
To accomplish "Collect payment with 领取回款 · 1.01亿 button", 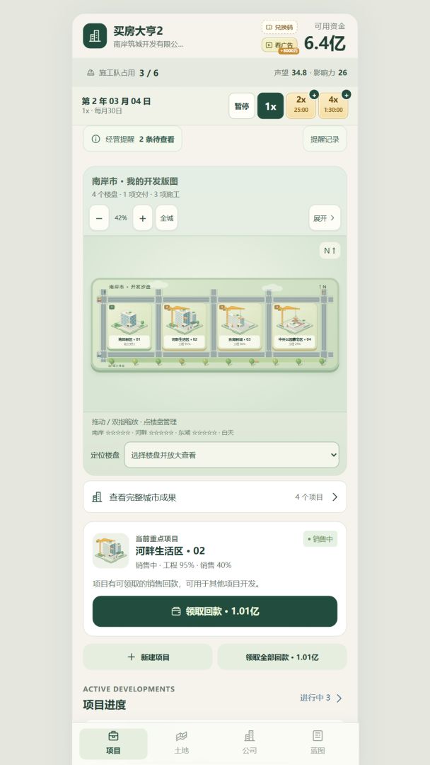I will (x=215, y=611).
